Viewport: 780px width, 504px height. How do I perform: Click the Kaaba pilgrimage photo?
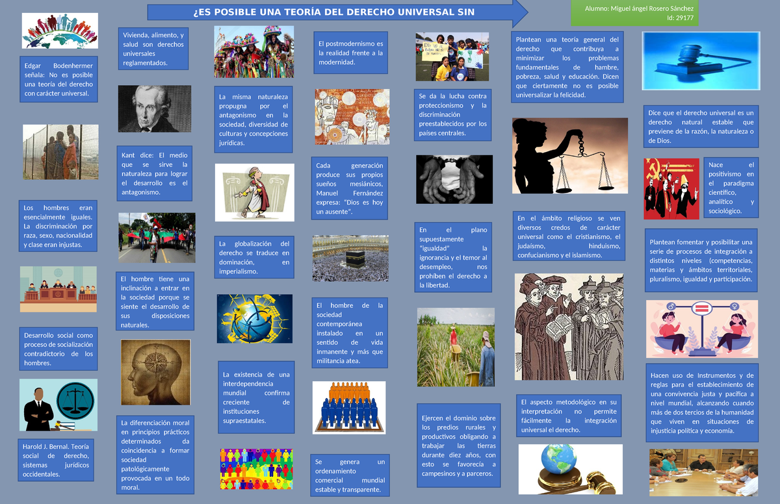pyautogui.click(x=351, y=258)
